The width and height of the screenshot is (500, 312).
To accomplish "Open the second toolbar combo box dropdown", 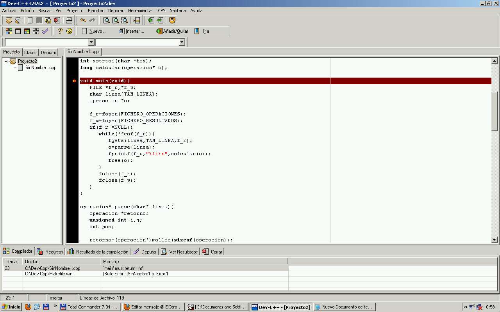I will (182, 42).
